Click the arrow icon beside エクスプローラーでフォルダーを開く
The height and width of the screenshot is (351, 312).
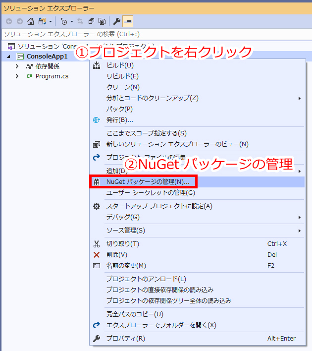[x=97, y=325]
